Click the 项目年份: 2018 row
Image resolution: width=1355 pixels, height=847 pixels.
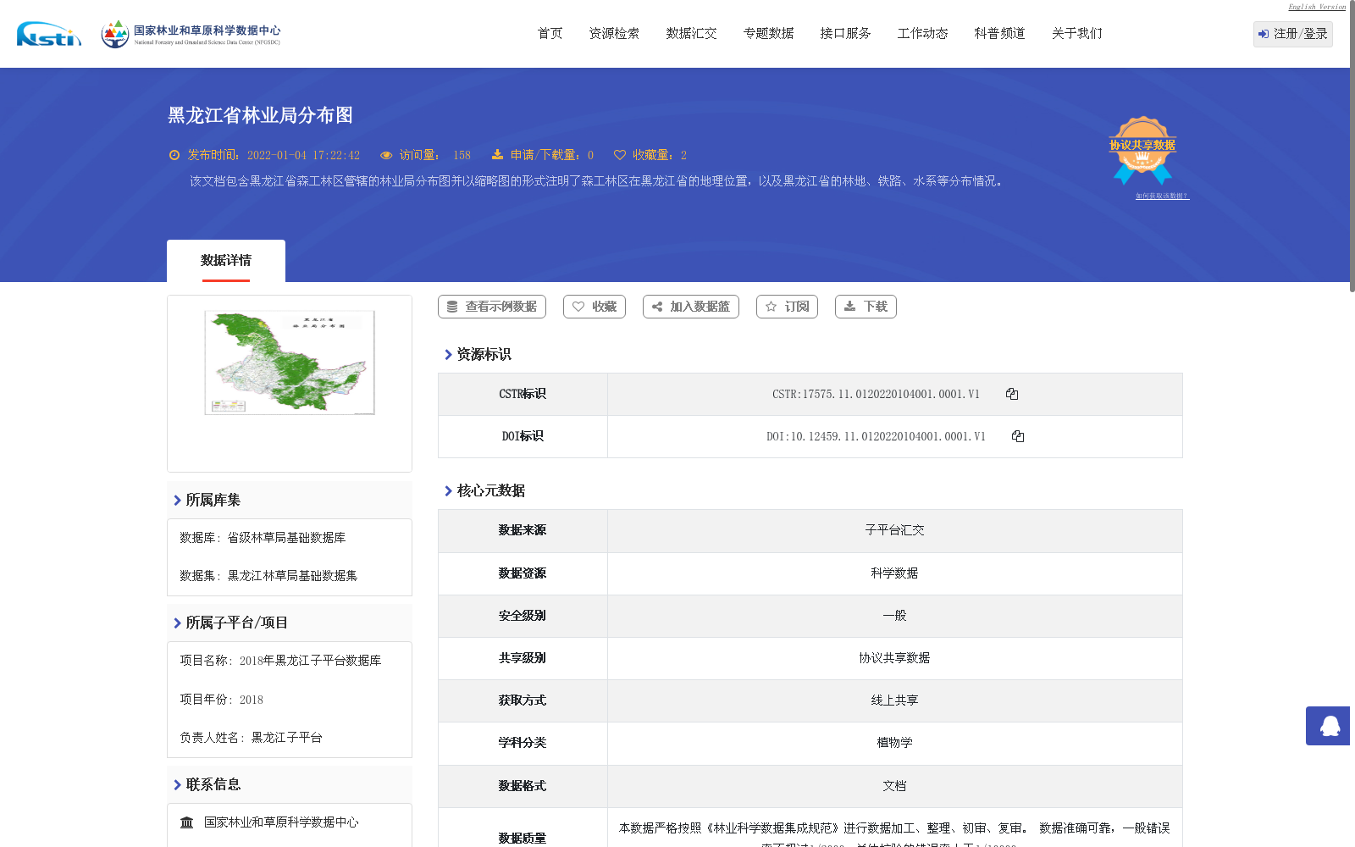221,700
